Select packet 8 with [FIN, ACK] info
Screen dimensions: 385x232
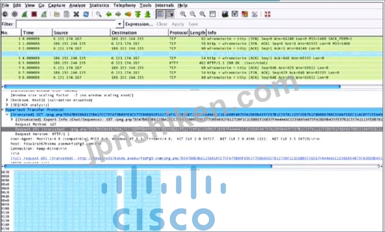pyautogui.click(x=192, y=72)
